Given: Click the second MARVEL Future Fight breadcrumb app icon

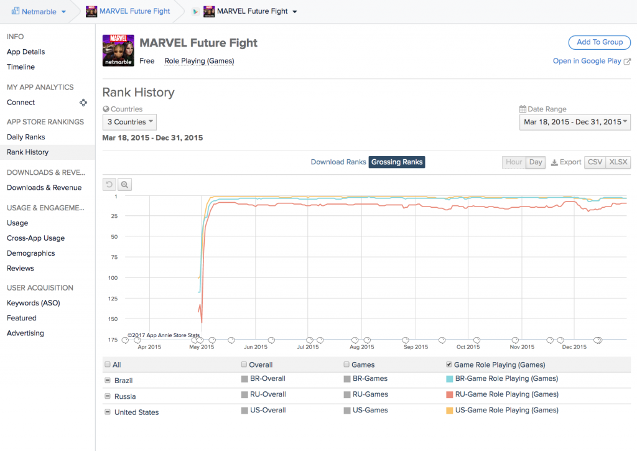Looking at the screenshot, I should click(209, 11).
